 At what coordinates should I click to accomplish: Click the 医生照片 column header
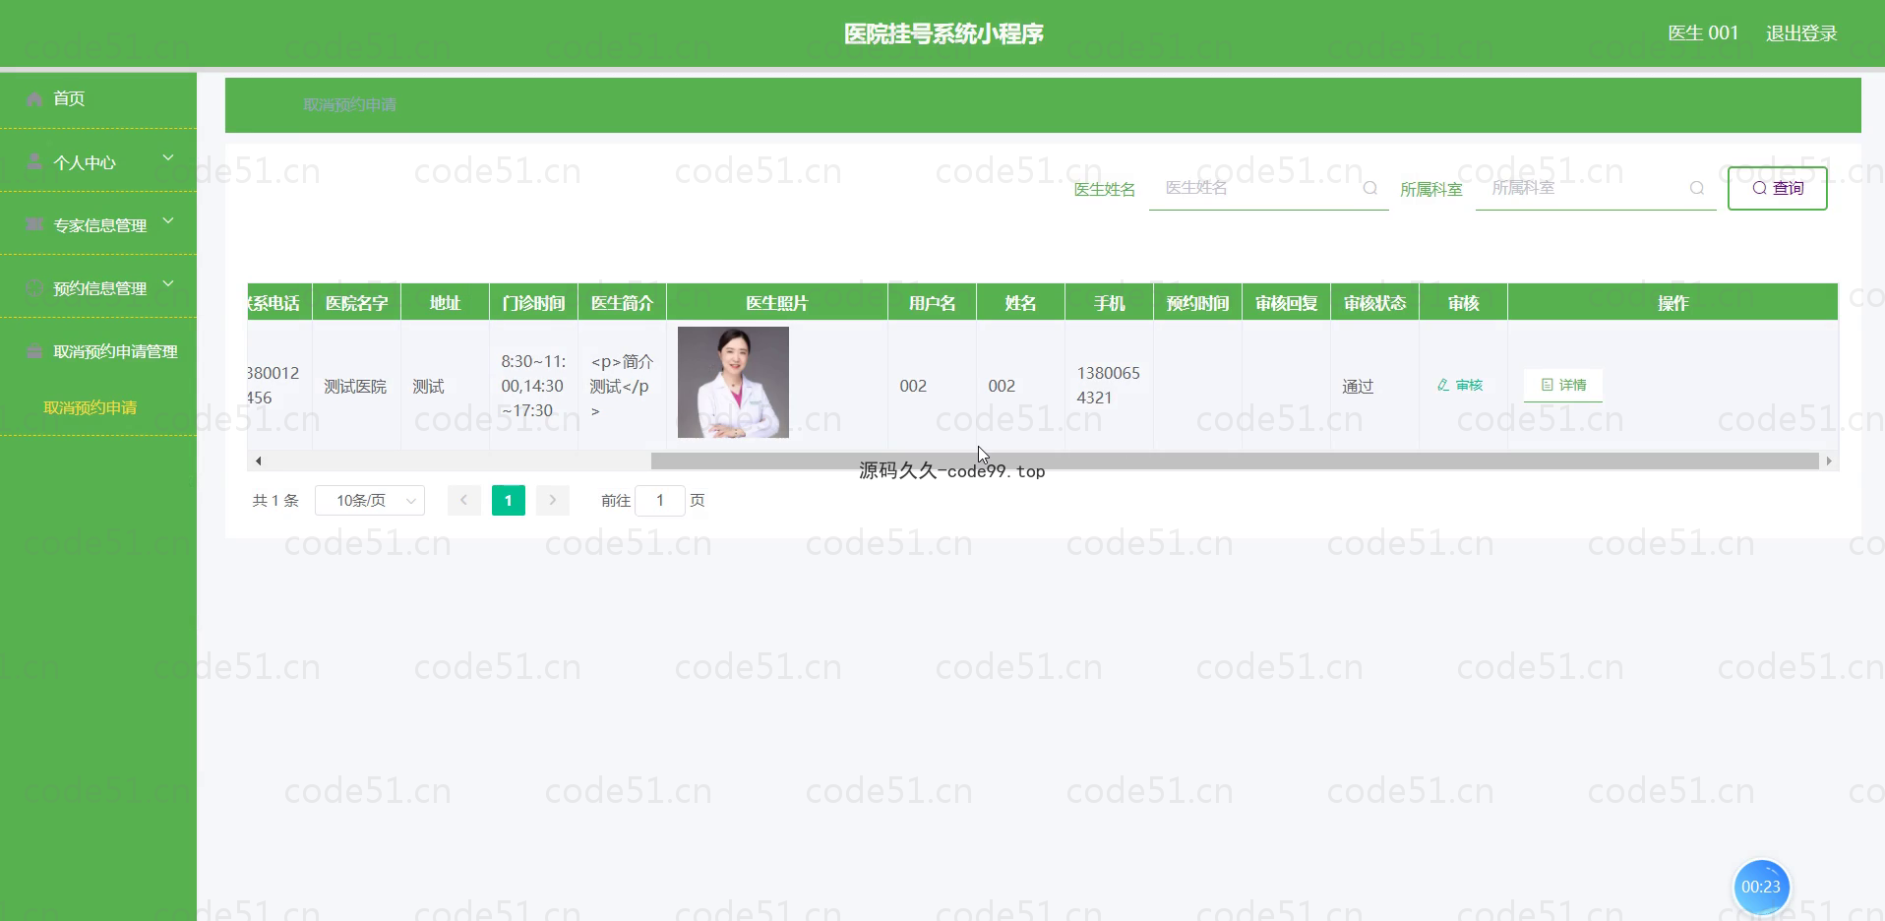pyautogui.click(x=777, y=303)
